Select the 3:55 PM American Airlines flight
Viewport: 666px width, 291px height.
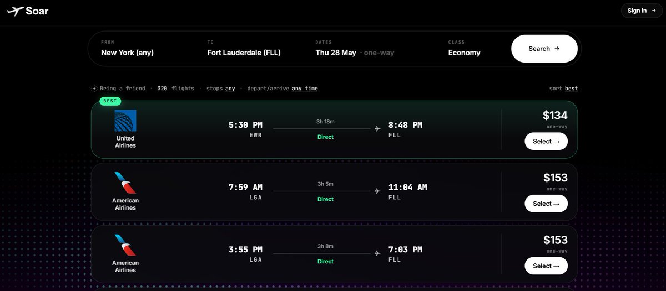(546, 266)
